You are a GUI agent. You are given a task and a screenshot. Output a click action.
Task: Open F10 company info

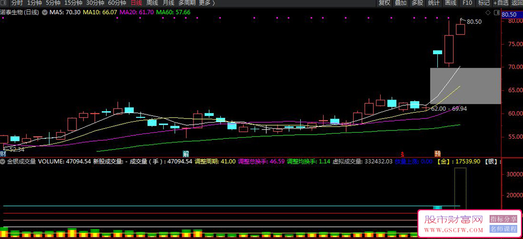tap(467, 3)
